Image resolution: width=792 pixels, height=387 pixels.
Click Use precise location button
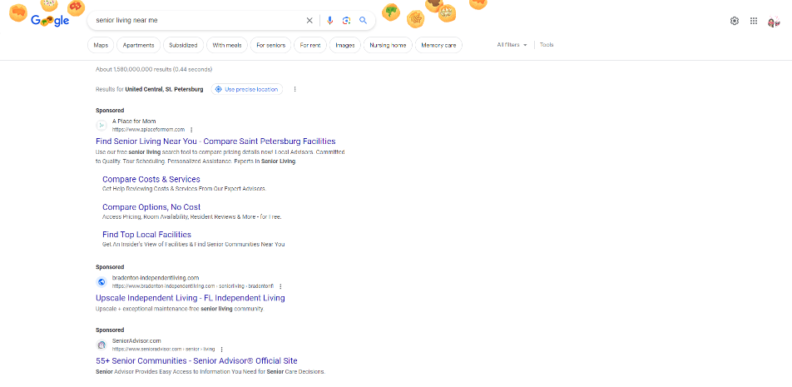click(247, 89)
